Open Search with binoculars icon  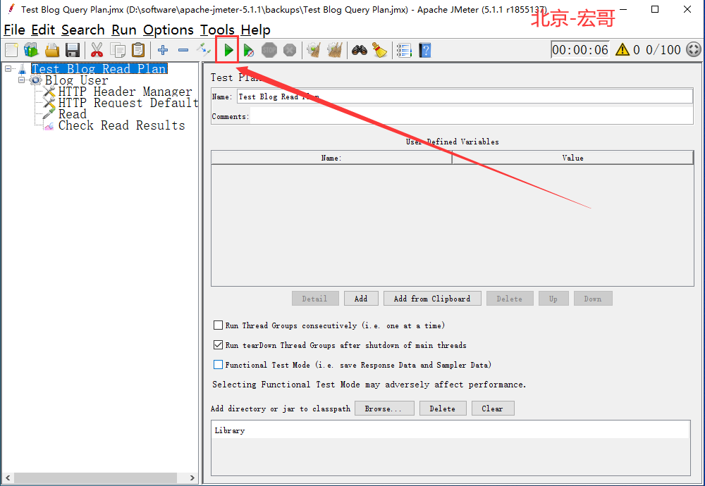tap(360, 50)
